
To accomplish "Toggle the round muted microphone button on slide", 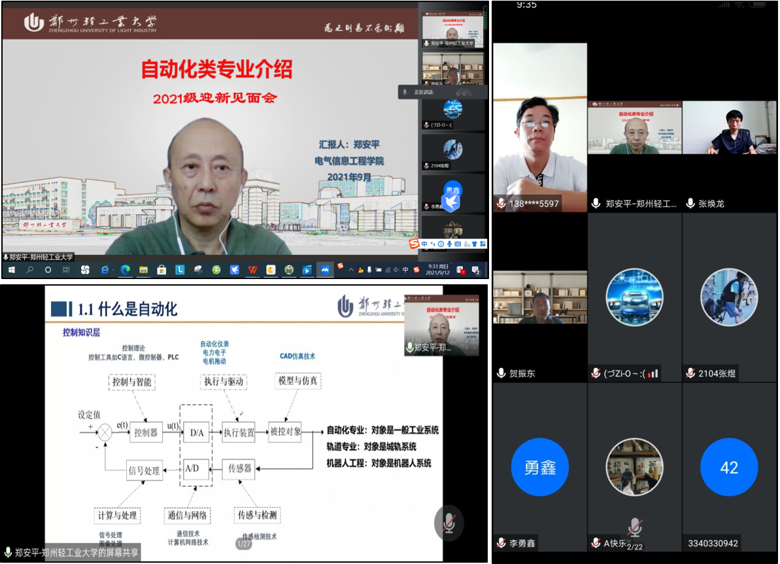I will coord(449,522).
